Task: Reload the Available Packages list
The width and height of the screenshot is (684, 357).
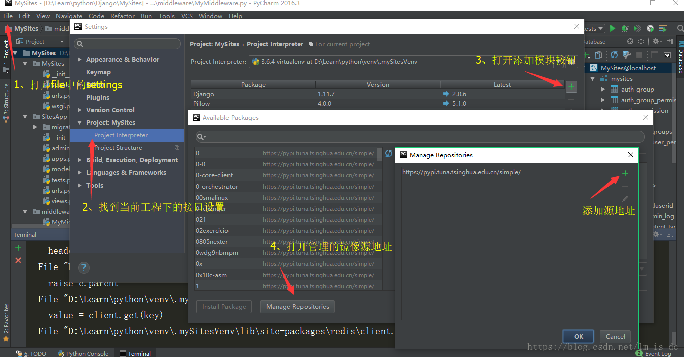Action: click(388, 153)
